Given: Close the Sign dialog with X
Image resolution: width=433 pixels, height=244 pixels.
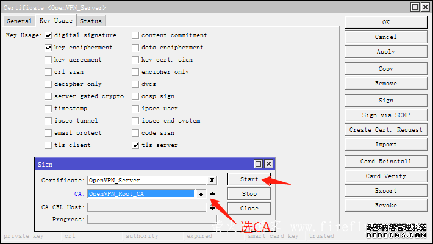Looking at the screenshot, I should (x=268, y=164).
